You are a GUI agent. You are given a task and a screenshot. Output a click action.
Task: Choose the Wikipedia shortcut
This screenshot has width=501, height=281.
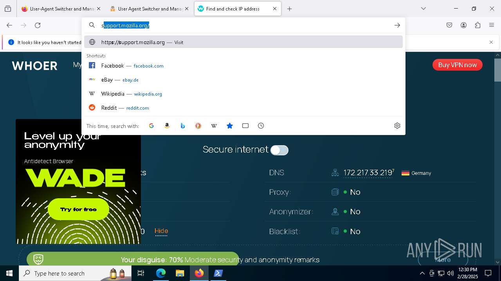tap(243, 94)
